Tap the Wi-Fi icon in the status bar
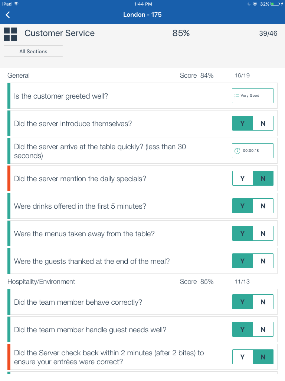 tap(15, 4)
